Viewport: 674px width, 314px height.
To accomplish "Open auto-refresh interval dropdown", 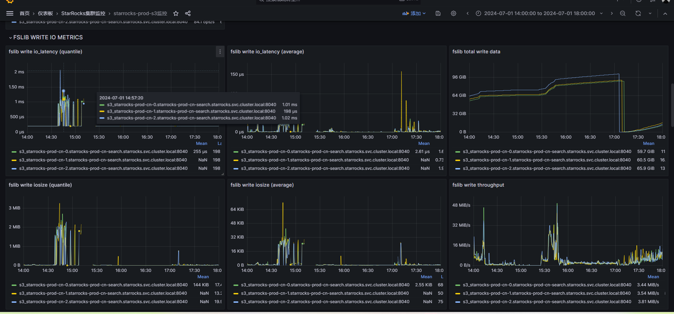I will pos(650,13).
